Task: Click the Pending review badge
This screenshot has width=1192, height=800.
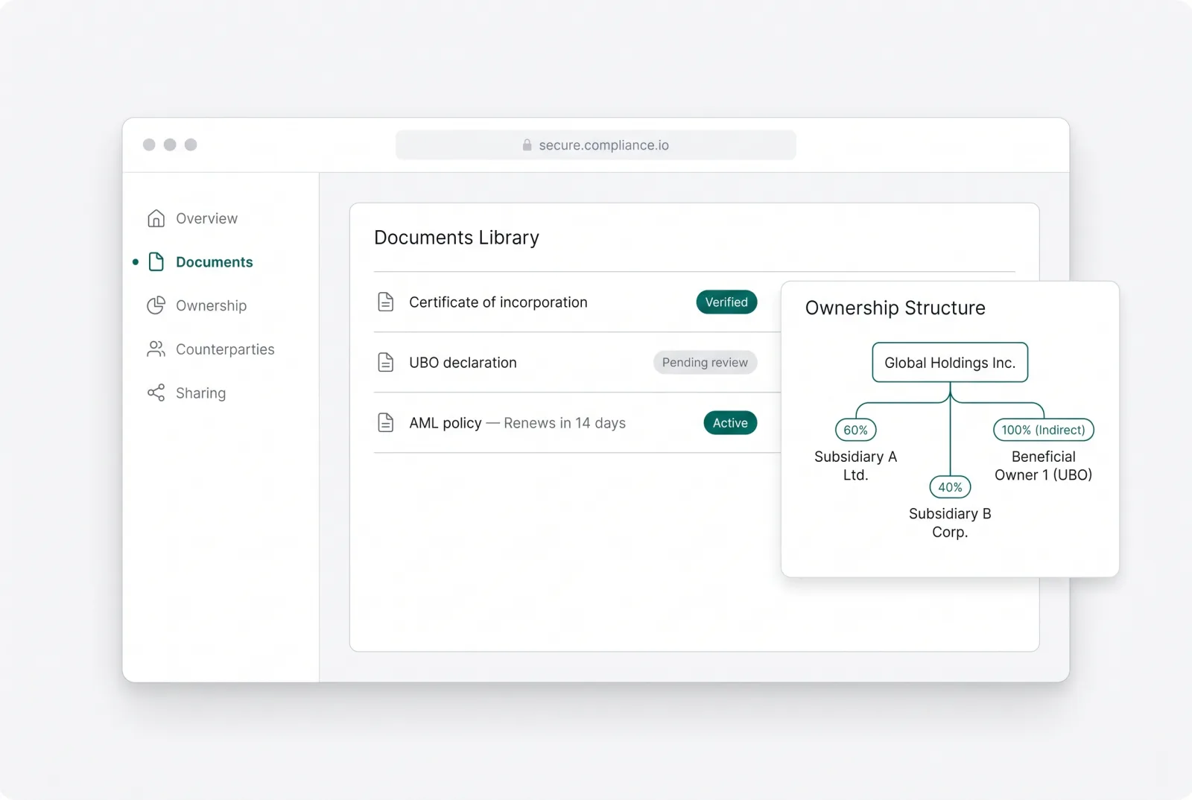Action: pos(705,362)
